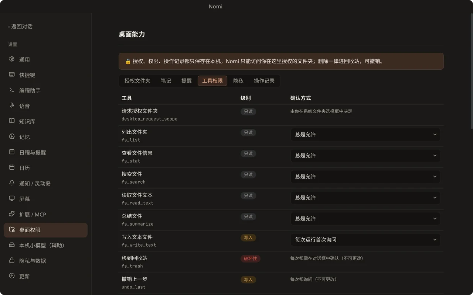Click the gear icon beside 通用
Image resolution: width=473 pixels, height=295 pixels.
(x=12, y=59)
